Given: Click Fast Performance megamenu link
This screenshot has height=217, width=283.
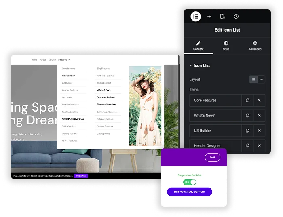Looking at the screenshot, I should pos(70,105).
